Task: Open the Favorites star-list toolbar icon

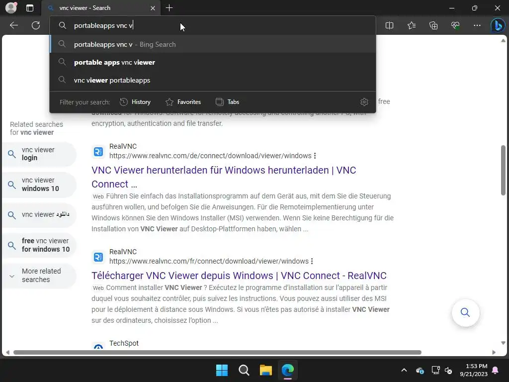Action: pyautogui.click(x=411, y=25)
